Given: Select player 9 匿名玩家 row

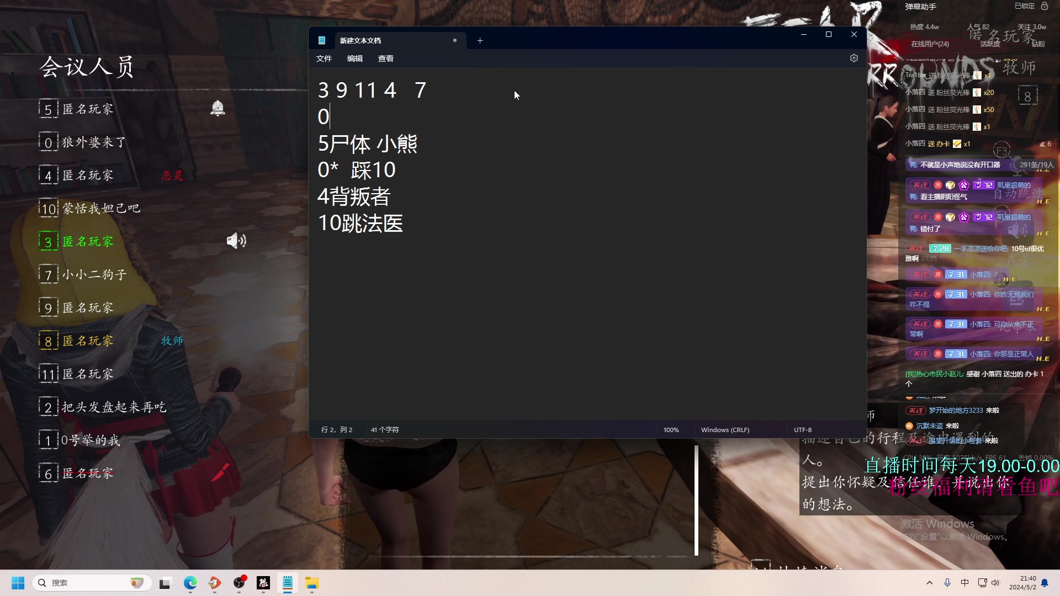Looking at the screenshot, I should pos(77,308).
